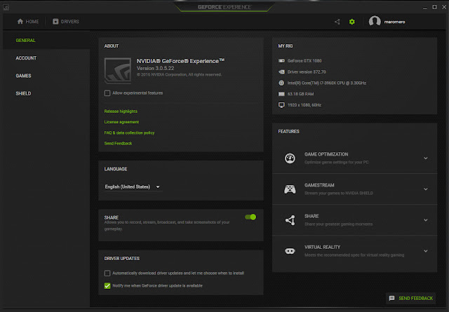Screen dimensions: 449x312
Task: Minimize the GeForce Experience window
Action: tap(425, 8)
